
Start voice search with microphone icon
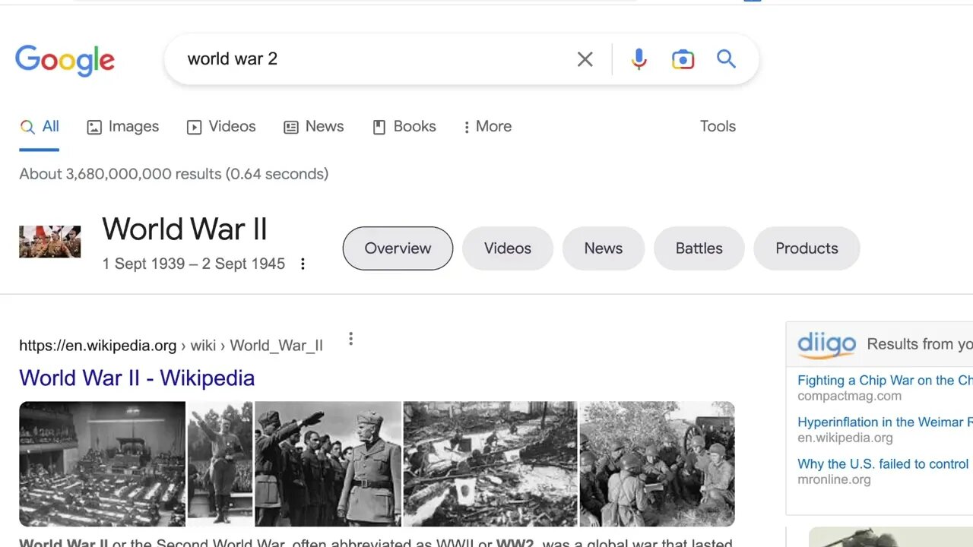coord(639,59)
